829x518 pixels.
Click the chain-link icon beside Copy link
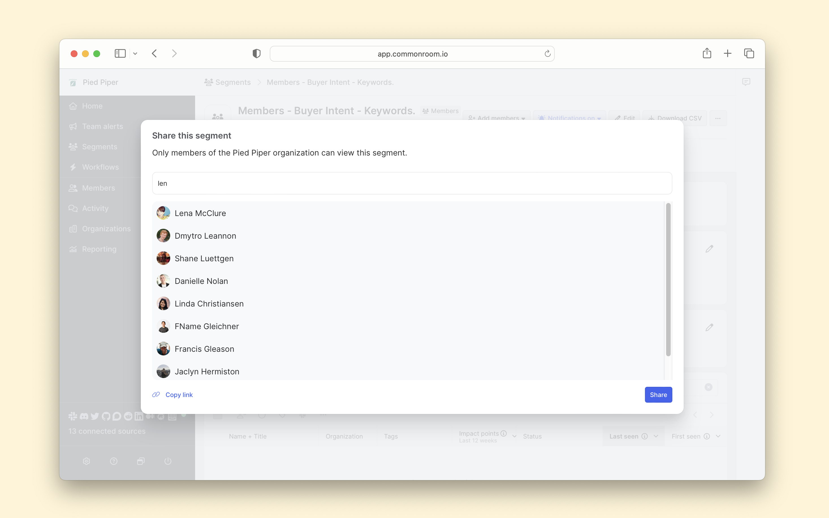tap(156, 395)
